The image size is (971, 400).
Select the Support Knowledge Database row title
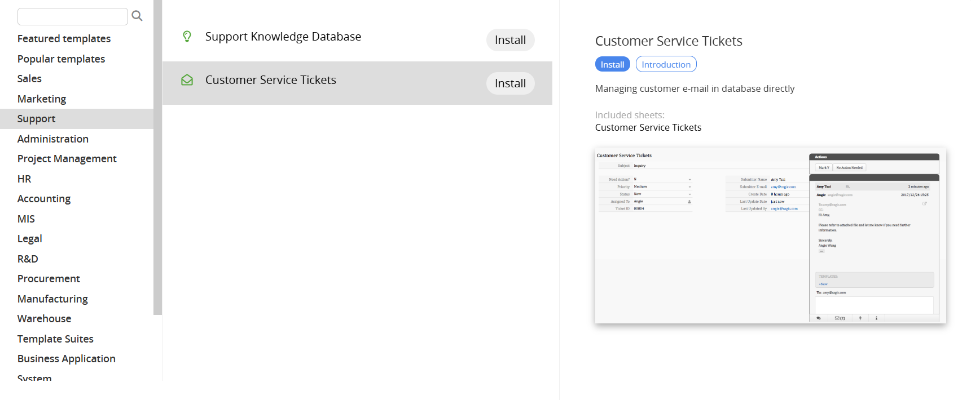283,37
